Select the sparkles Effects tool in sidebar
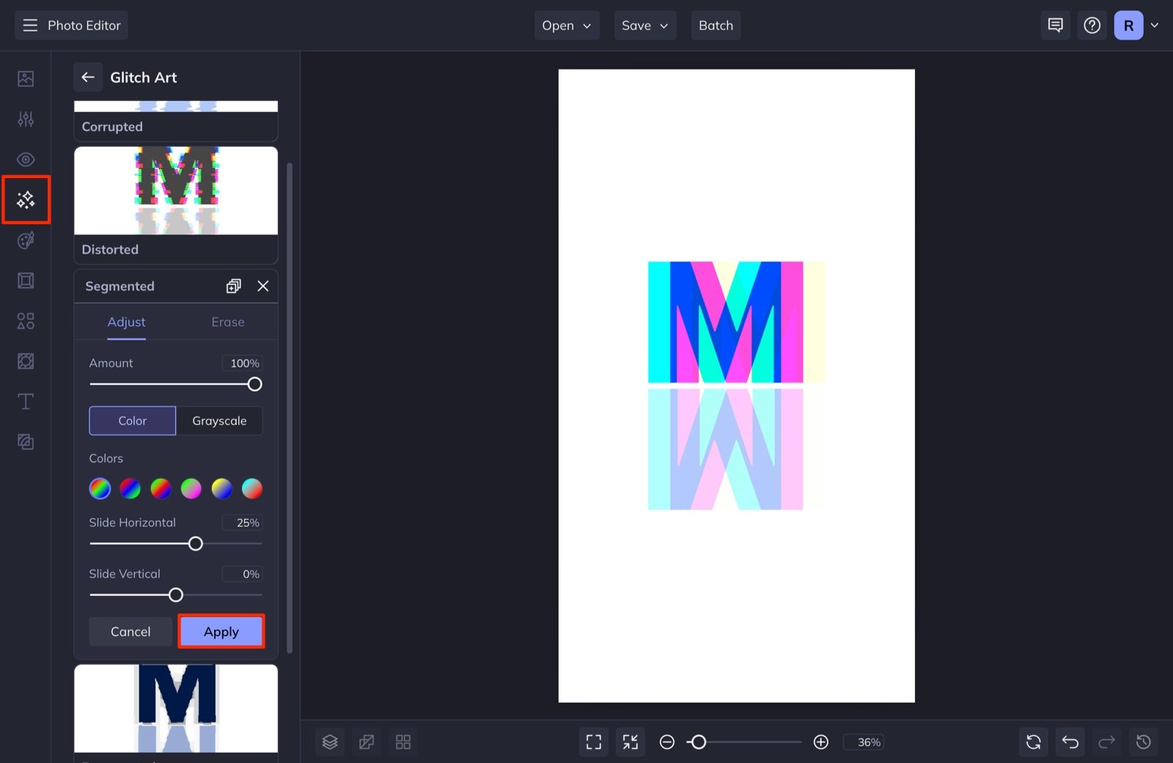Viewport: 1173px width, 763px height. tap(26, 199)
